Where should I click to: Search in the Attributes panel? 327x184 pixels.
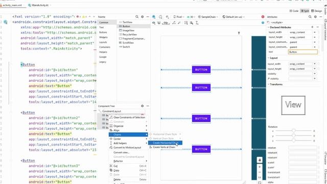click(310, 17)
